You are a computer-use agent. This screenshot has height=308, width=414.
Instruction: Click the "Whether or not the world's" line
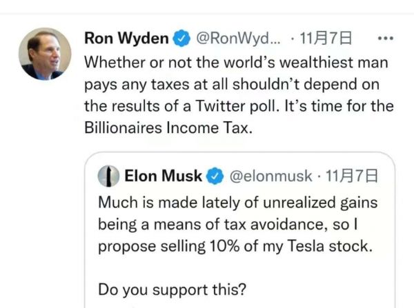pos(236,61)
